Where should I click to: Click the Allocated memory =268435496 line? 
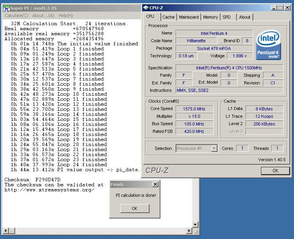pos(54,39)
